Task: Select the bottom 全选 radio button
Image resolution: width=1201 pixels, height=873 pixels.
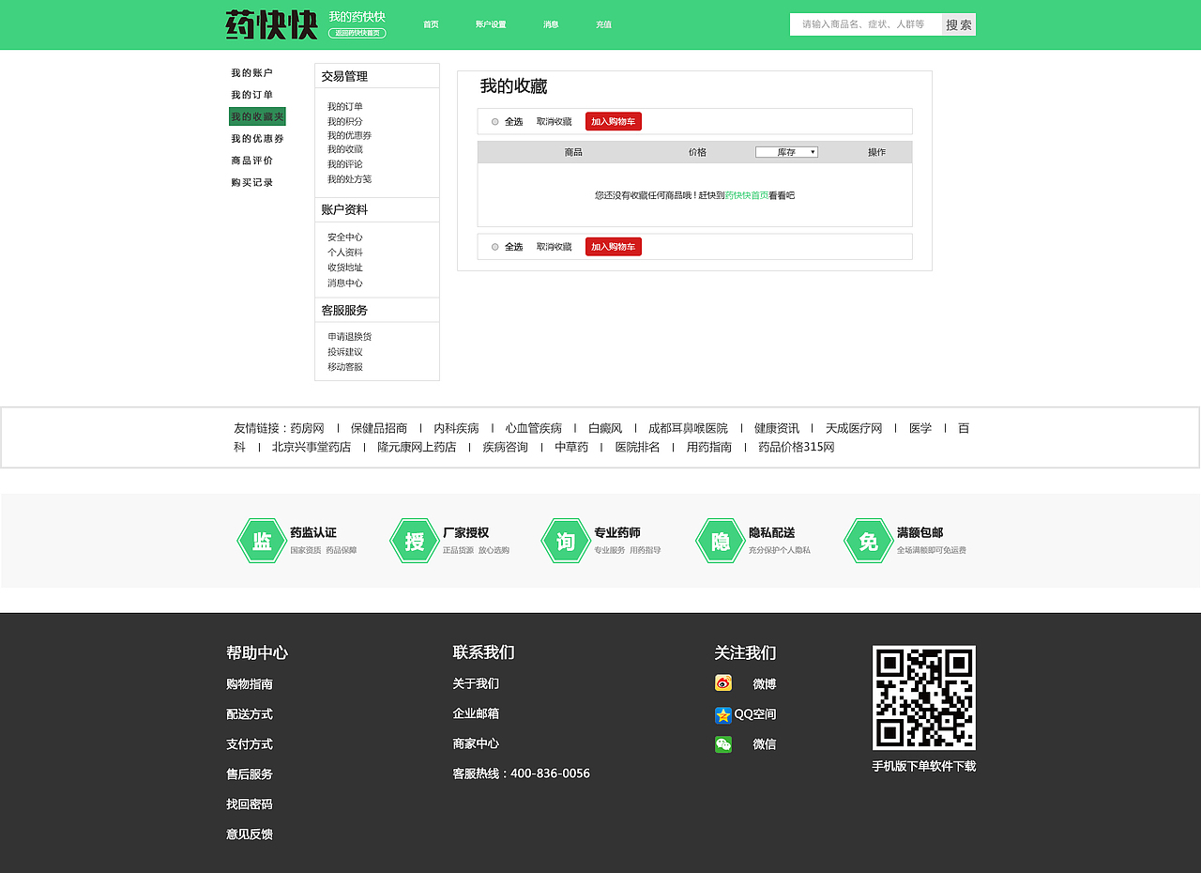Action: (494, 246)
